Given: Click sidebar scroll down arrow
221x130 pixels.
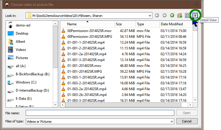Looking at the screenshot, I should (x=55, y=104).
